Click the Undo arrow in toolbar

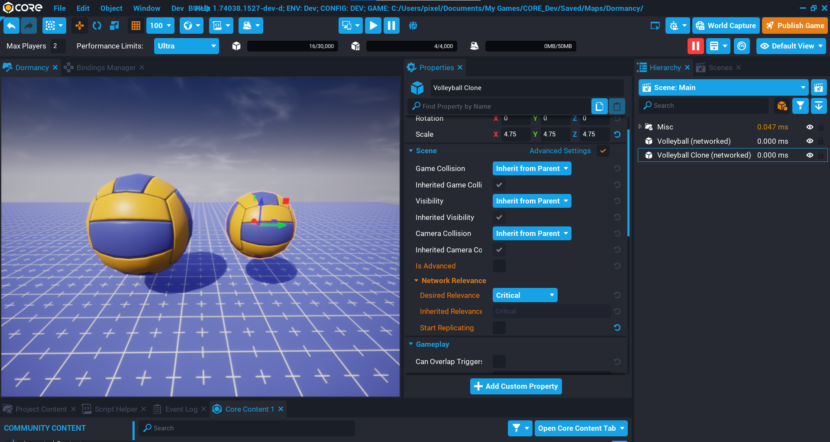[x=11, y=26]
